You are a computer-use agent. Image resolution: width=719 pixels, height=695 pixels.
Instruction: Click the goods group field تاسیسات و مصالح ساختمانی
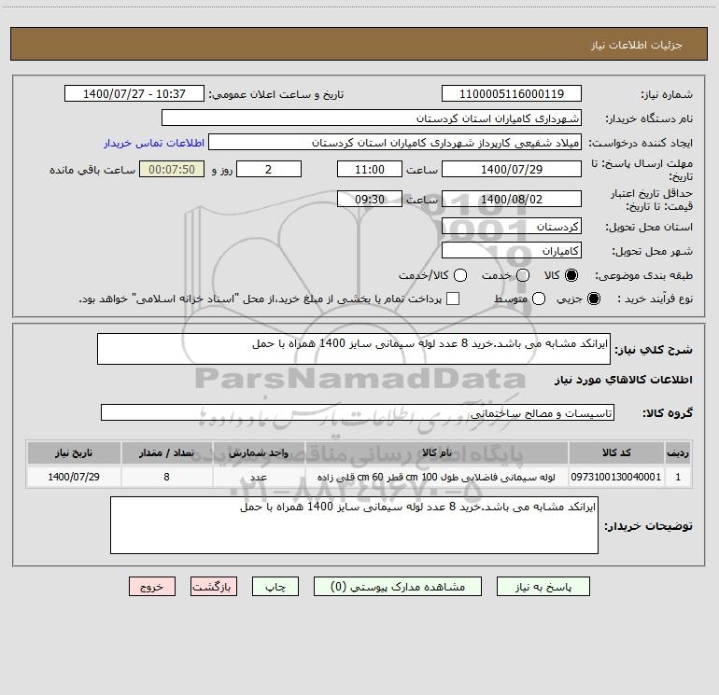[358, 412]
